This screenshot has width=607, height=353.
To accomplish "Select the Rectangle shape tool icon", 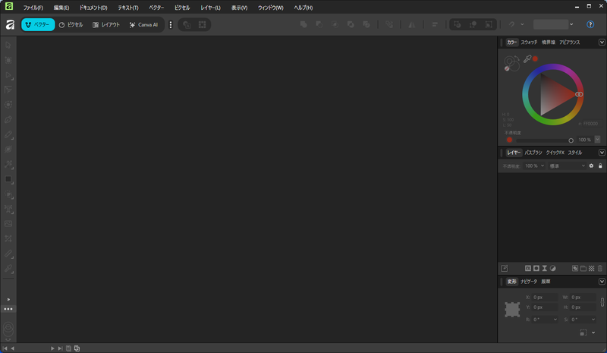I will pos(8,179).
